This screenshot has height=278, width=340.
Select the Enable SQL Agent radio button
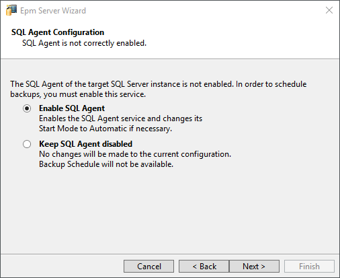(x=27, y=108)
